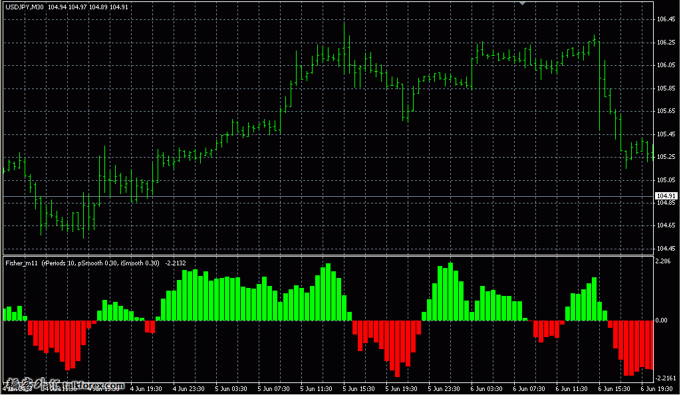The height and width of the screenshot is (395, 681).
Task: Click the 5 Jun 15:30 time label
Action: (x=359, y=388)
